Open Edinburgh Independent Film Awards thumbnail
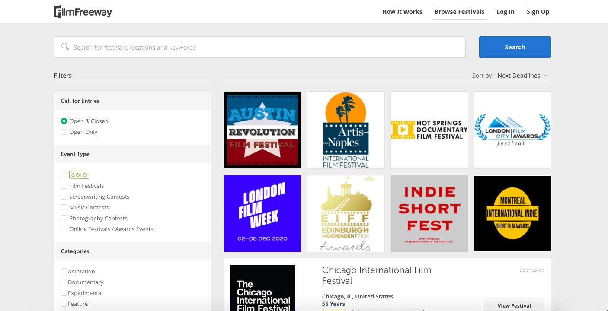 click(346, 213)
